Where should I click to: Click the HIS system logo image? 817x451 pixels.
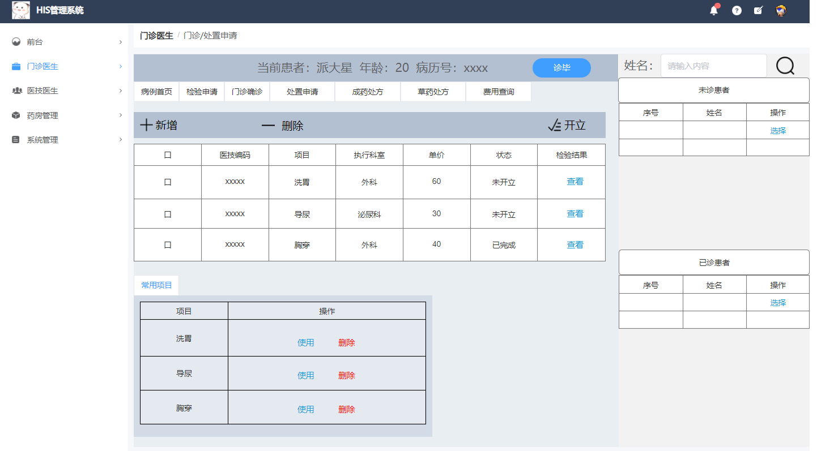tap(21, 10)
